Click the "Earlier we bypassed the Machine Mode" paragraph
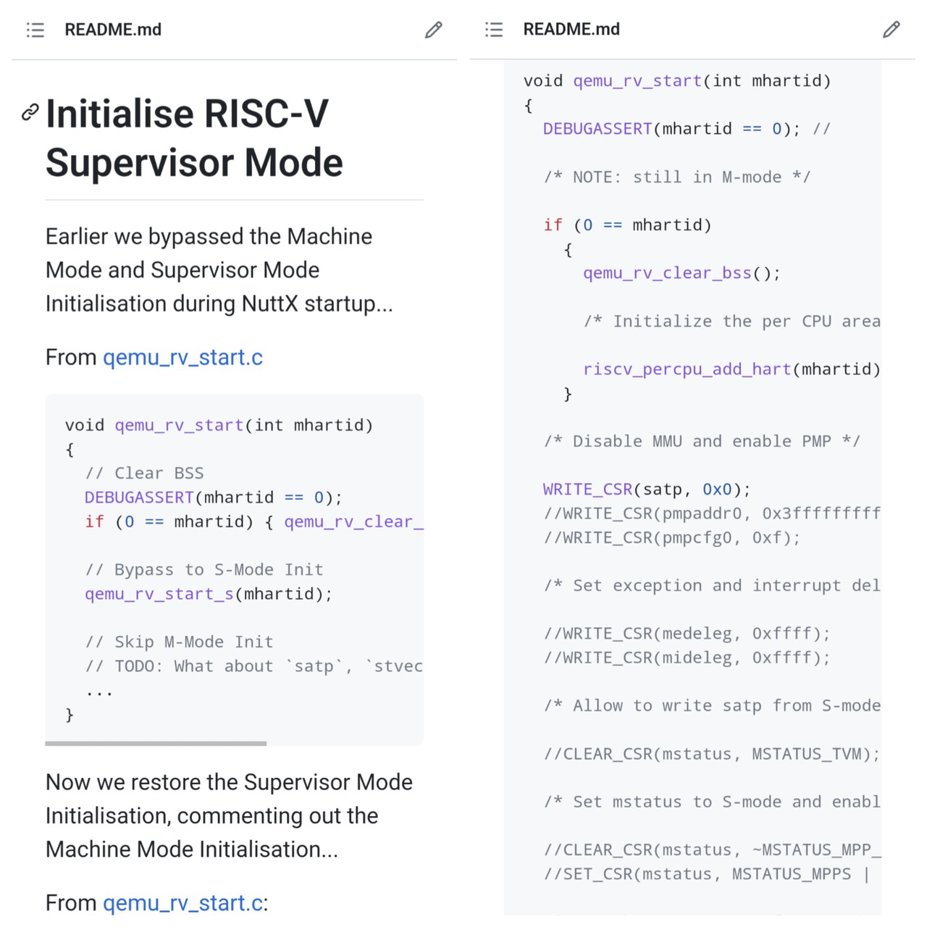Viewport: 927px width, 927px height. coord(219,269)
